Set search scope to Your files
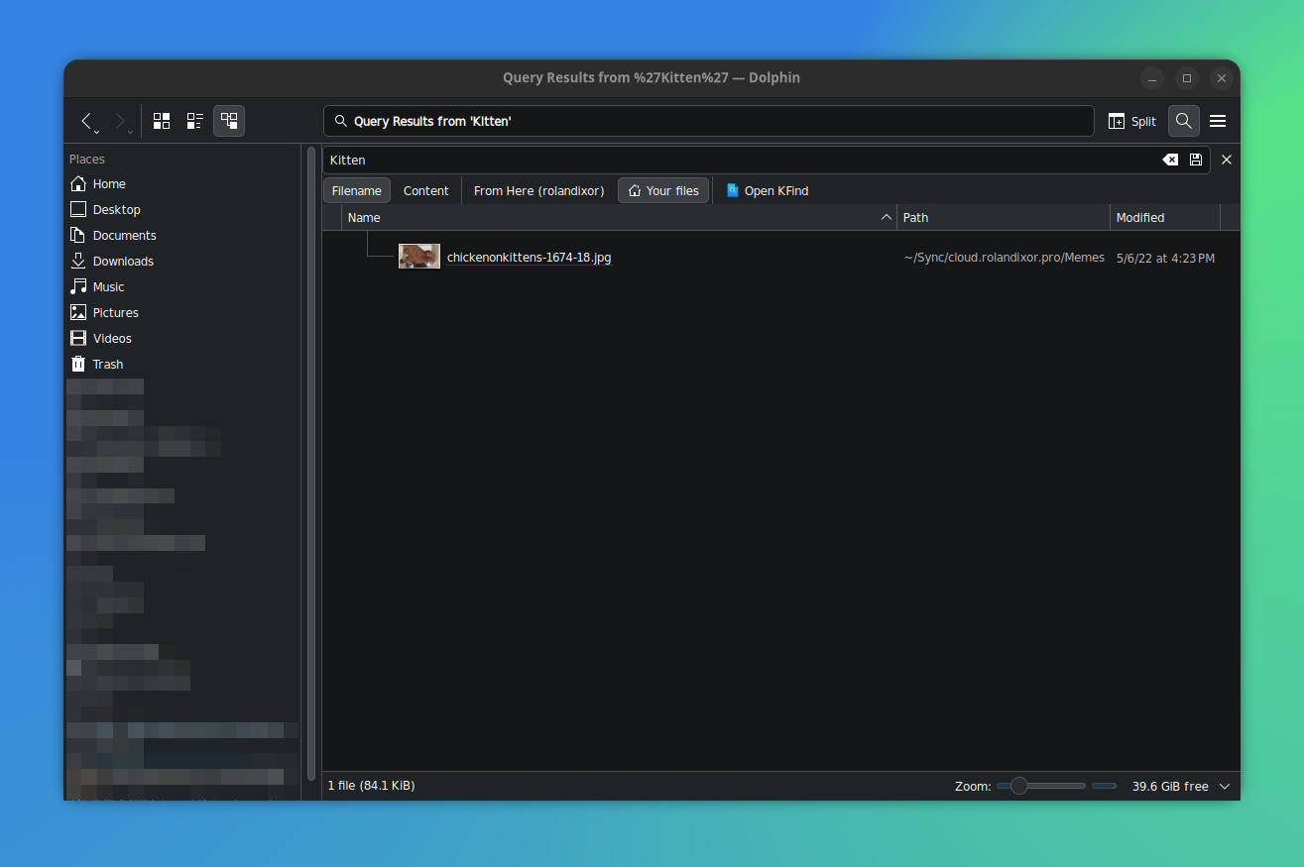This screenshot has width=1304, height=867. point(662,190)
